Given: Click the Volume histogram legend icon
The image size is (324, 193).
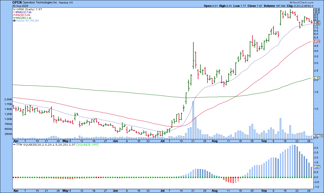Looking at the screenshot, I should click(14, 20).
